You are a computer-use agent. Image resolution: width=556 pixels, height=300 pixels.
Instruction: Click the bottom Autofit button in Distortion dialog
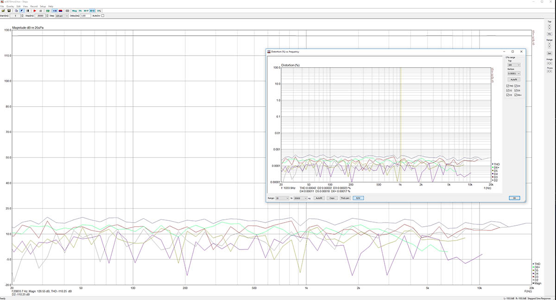point(319,198)
